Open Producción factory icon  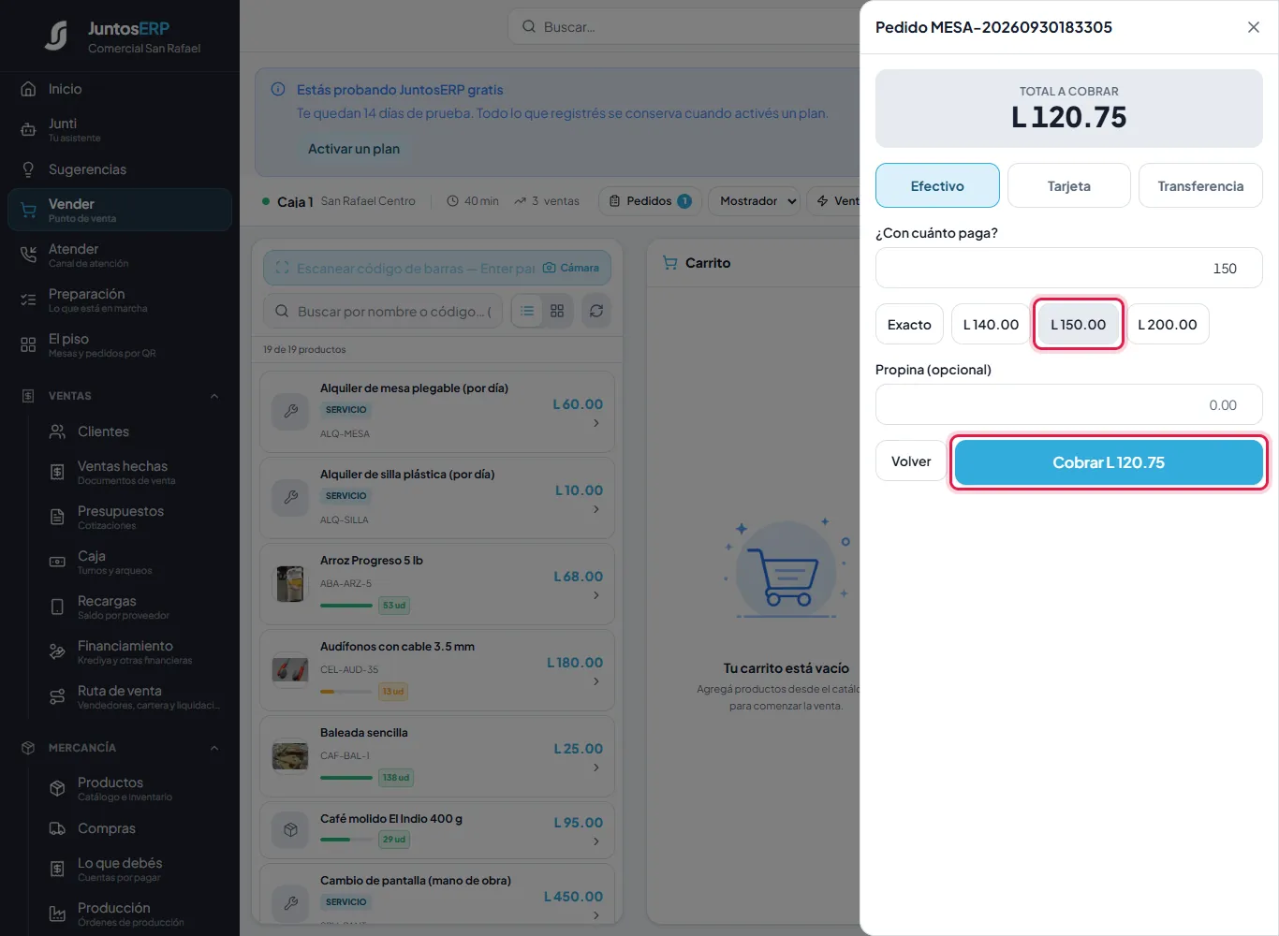click(57, 914)
